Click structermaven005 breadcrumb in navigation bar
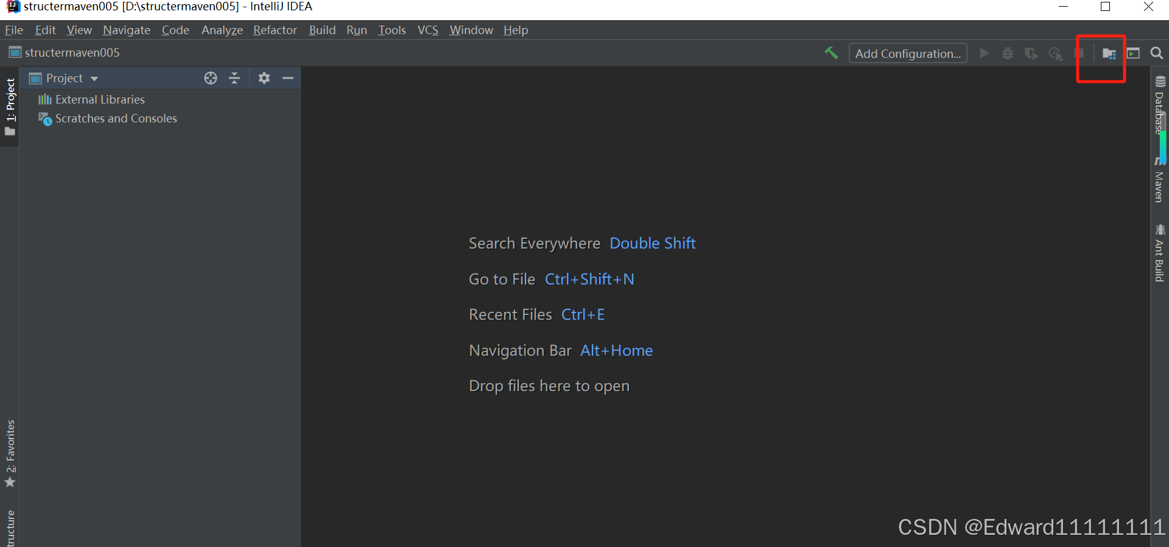This screenshot has width=1169, height=547. pos(72,52)
